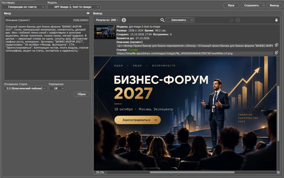This screenshot has height=178, width=284.
Task: Open the Результат 200 dropdown
Action: coord(107,20)
